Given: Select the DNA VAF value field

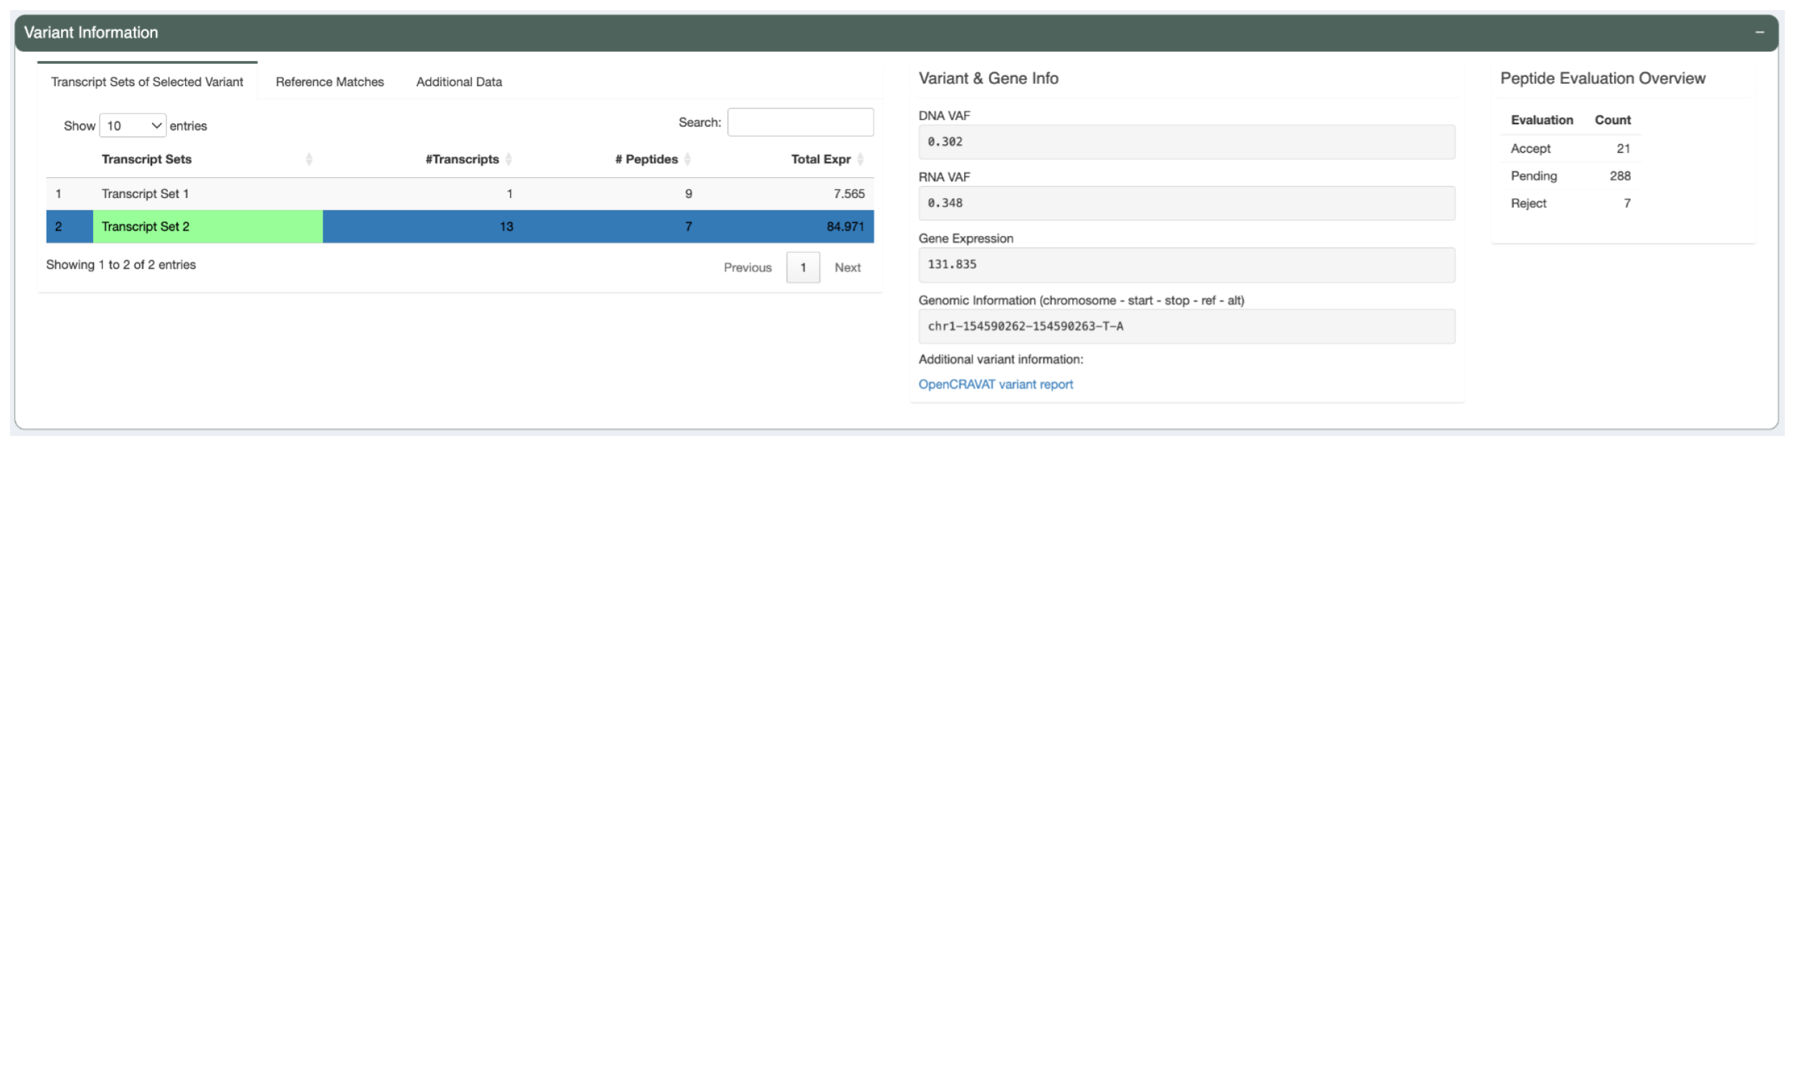Looking at the screenshot, I should tap(1186, 141).
